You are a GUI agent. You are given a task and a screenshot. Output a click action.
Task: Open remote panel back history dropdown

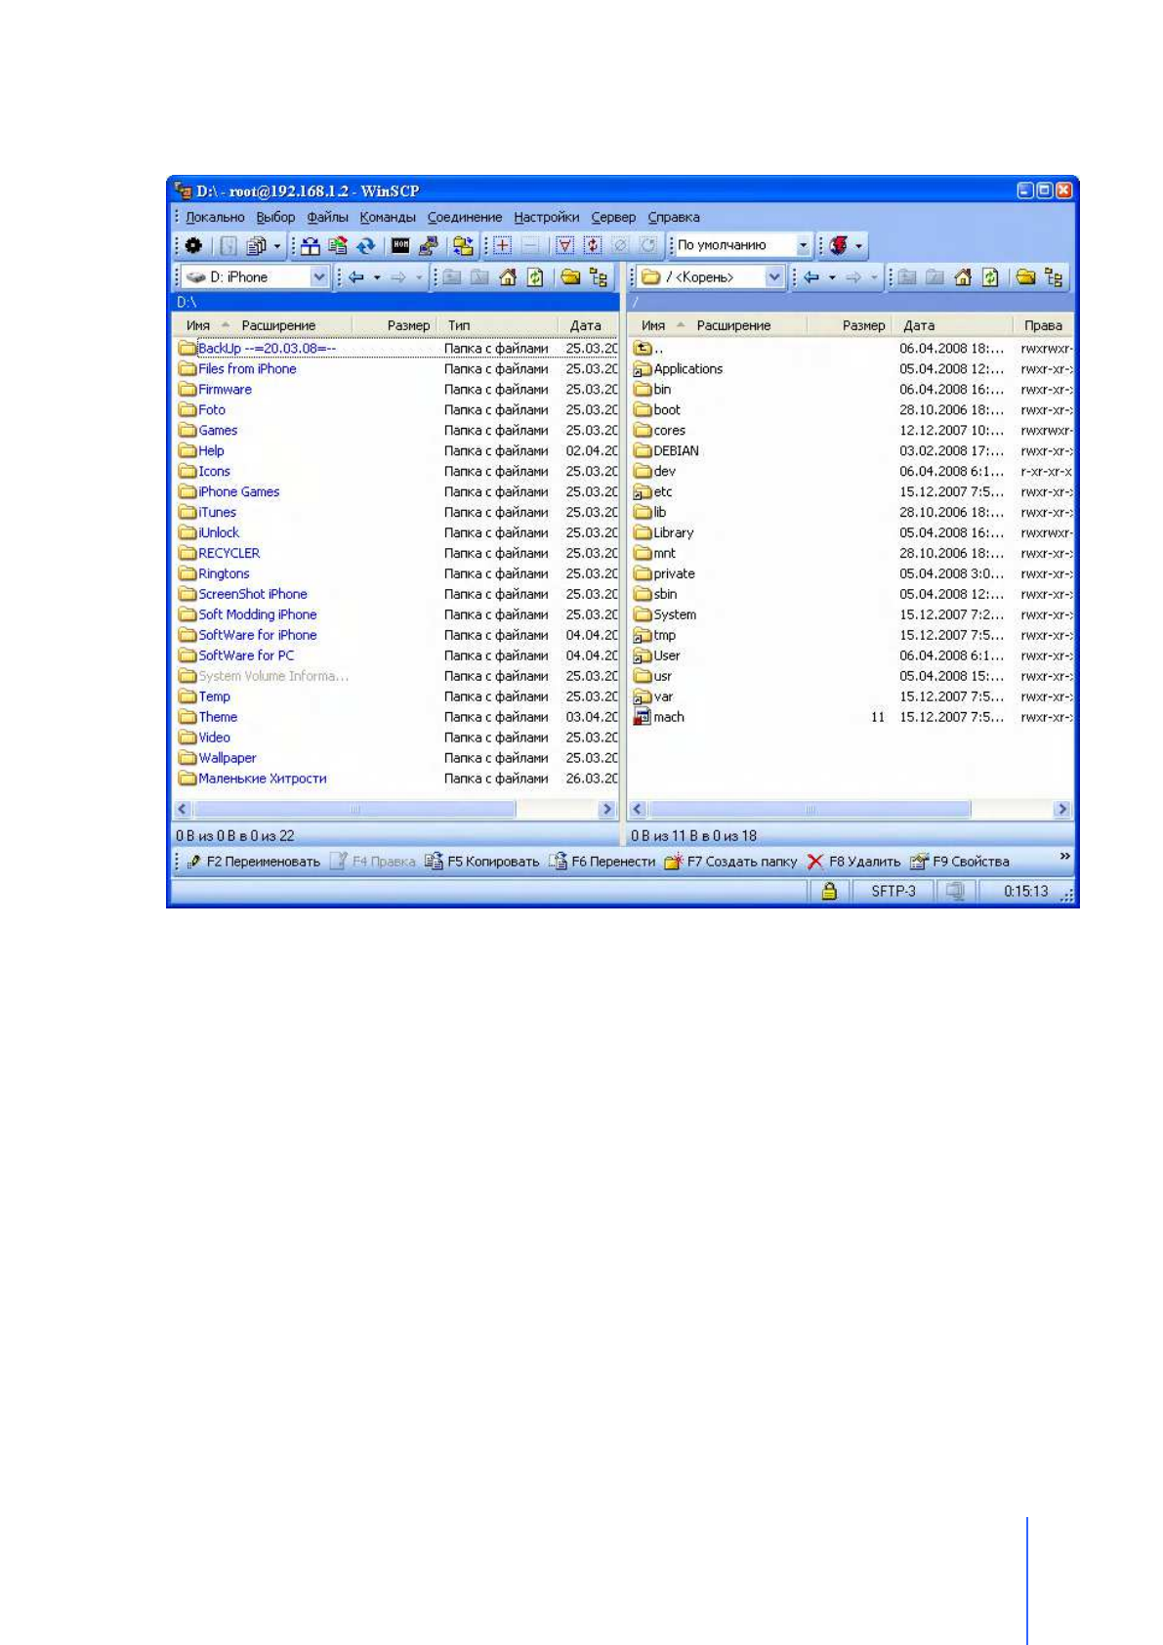point(832,277)
